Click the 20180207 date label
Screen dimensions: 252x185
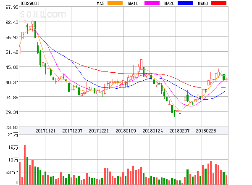179,131
